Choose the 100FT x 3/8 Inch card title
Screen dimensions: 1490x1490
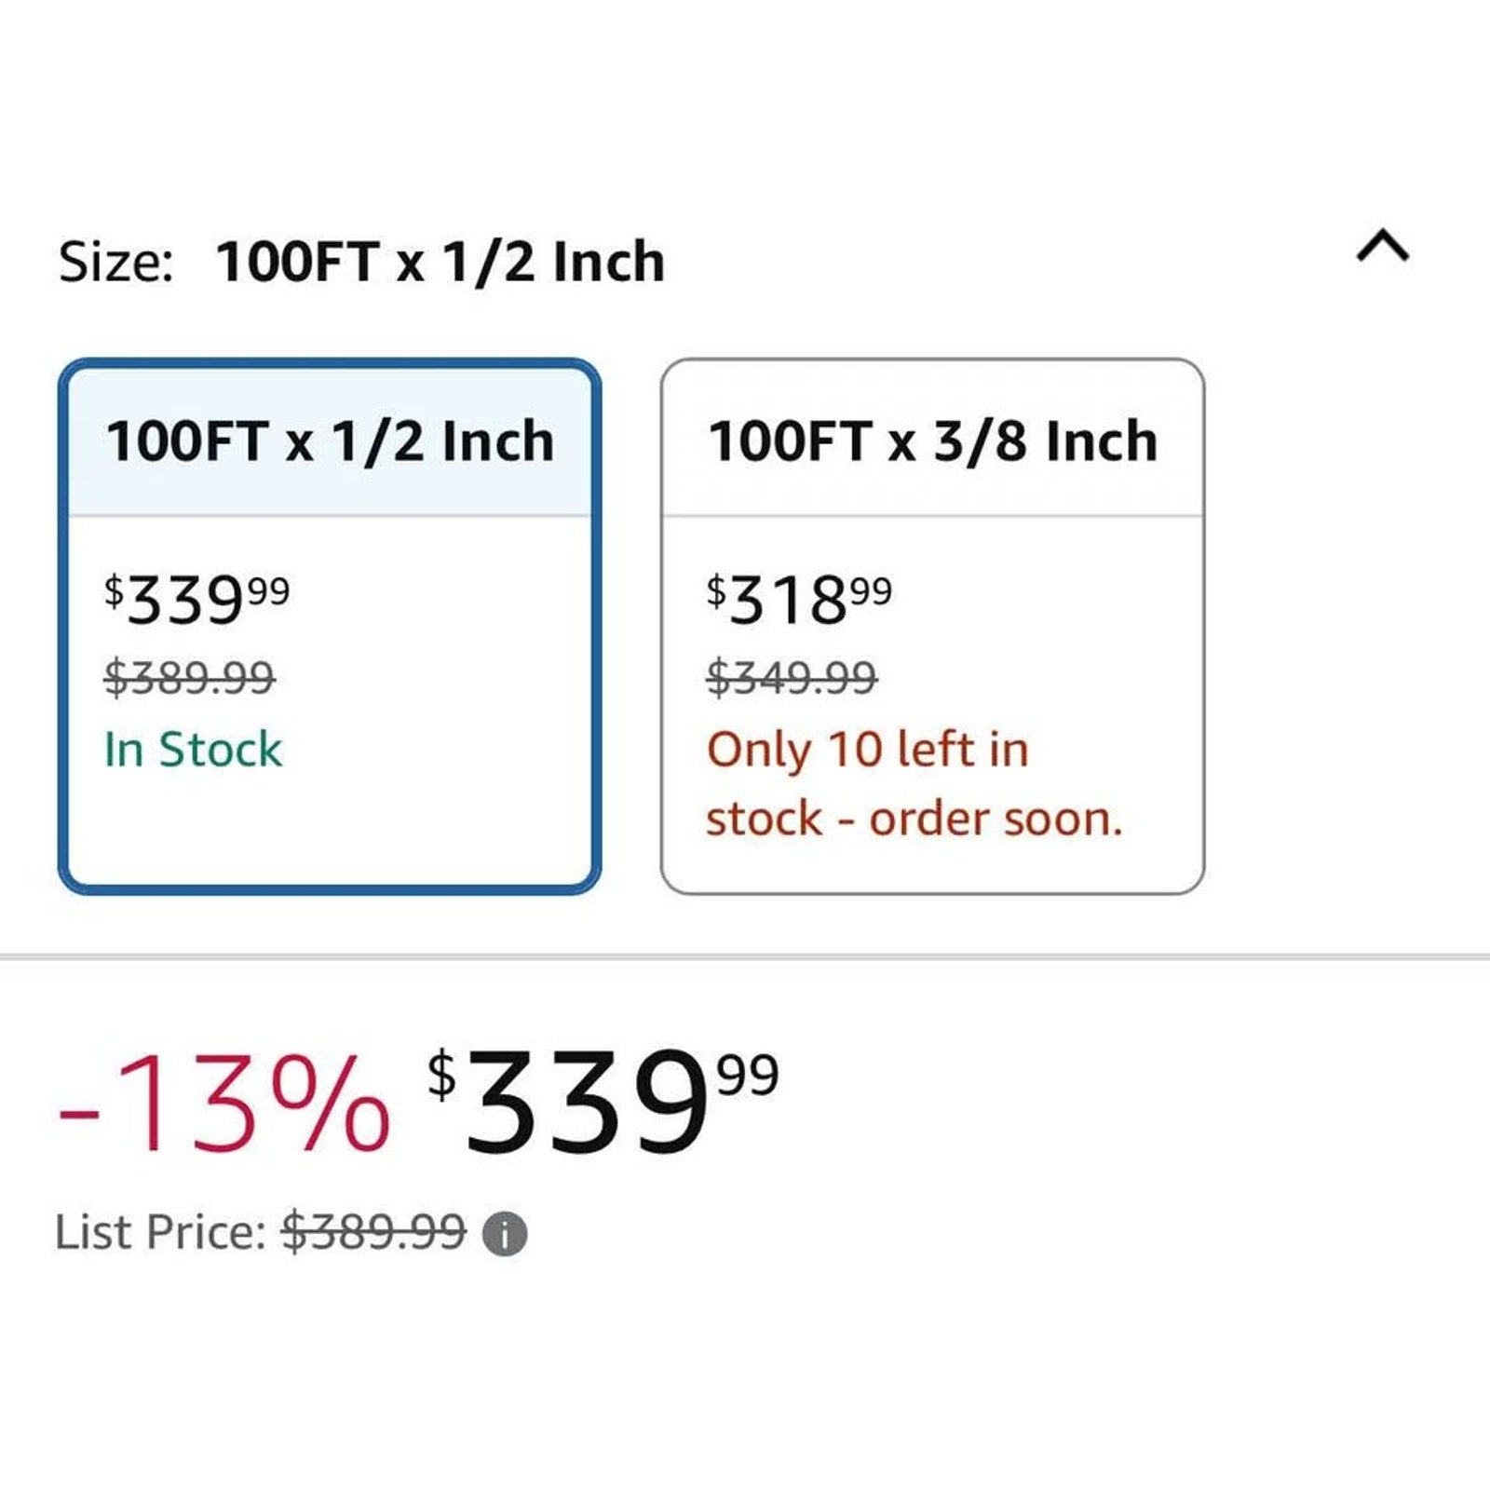pyautogui.click(x=933, y=440)
